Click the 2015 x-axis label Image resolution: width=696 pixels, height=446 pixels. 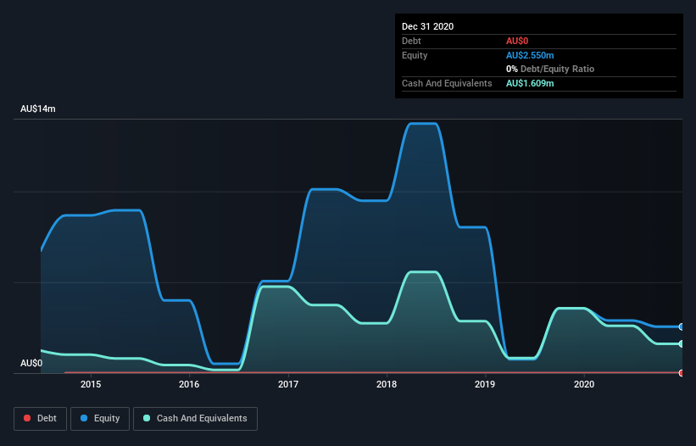[91, 384]
